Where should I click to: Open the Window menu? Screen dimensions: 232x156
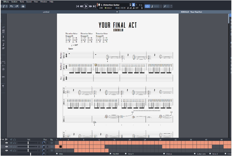click(44, 2)
